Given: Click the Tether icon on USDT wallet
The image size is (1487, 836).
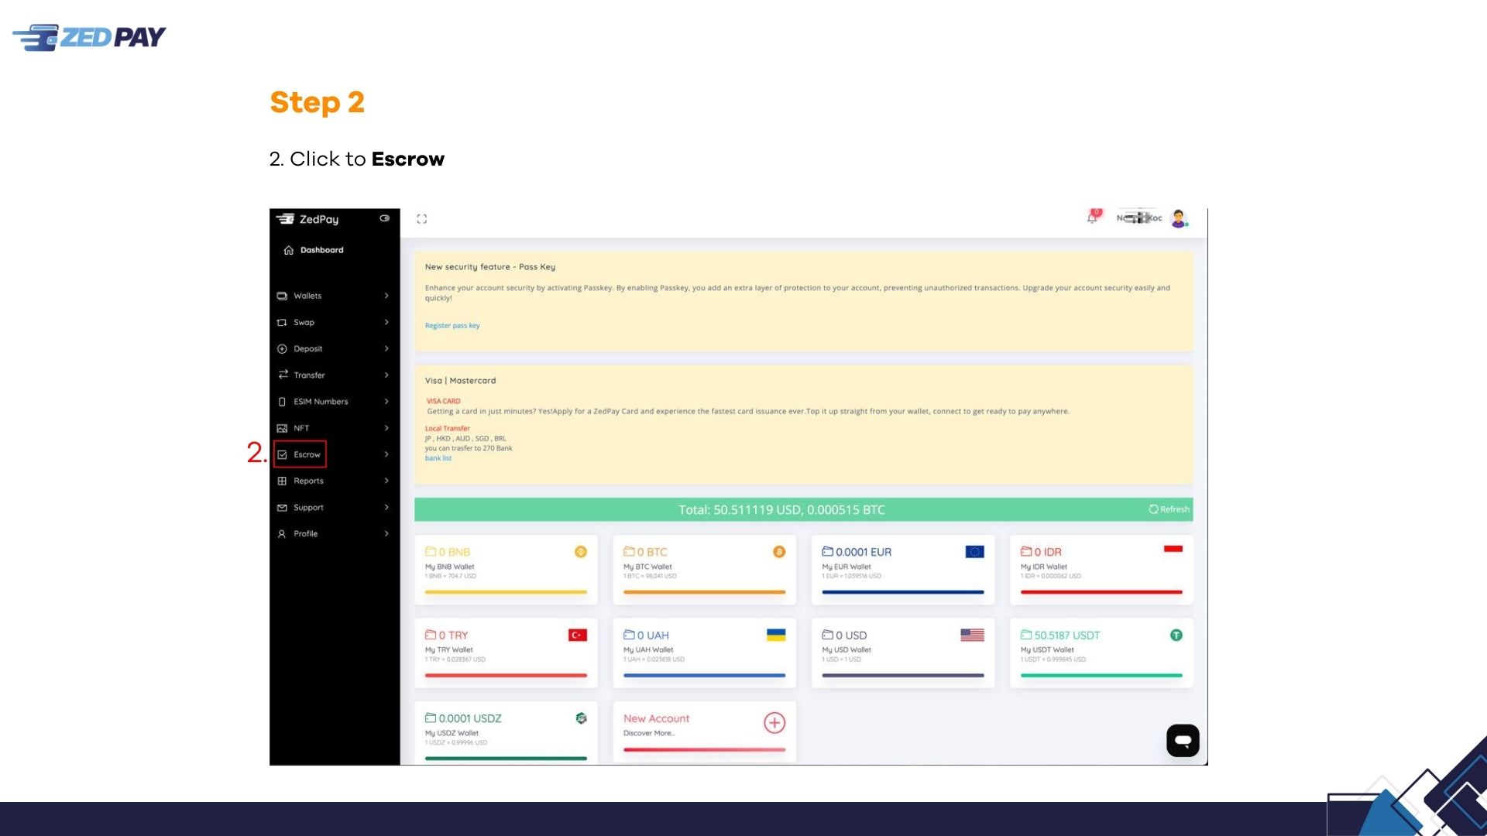Looking at the screenshot, I should (1176, 635).
